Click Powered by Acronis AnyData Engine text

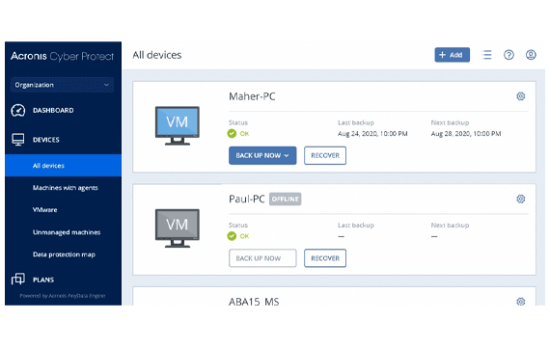[x=63, y=296]
